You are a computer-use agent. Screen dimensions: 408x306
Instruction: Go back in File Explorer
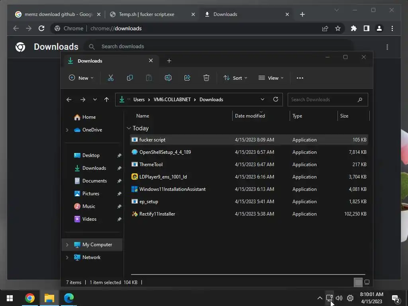pos(69,99)
